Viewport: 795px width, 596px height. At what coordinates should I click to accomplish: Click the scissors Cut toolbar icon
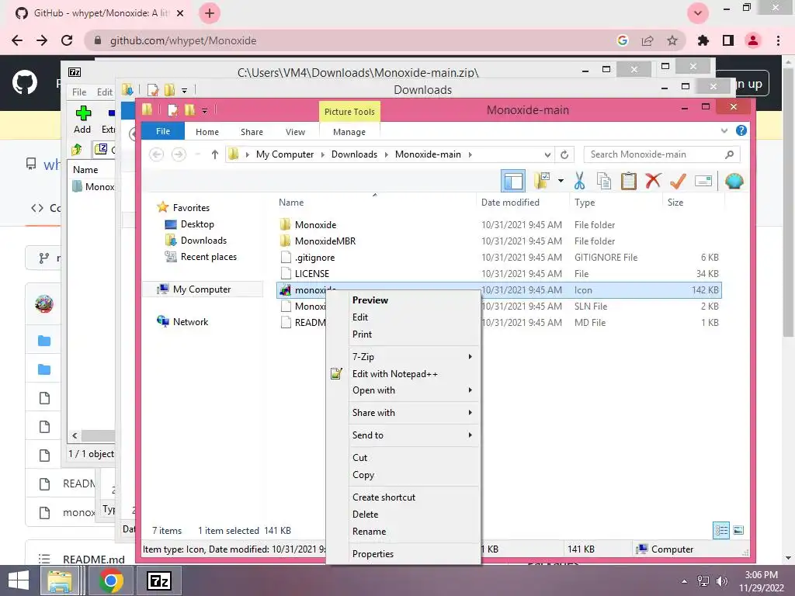(x=579, y=181)
